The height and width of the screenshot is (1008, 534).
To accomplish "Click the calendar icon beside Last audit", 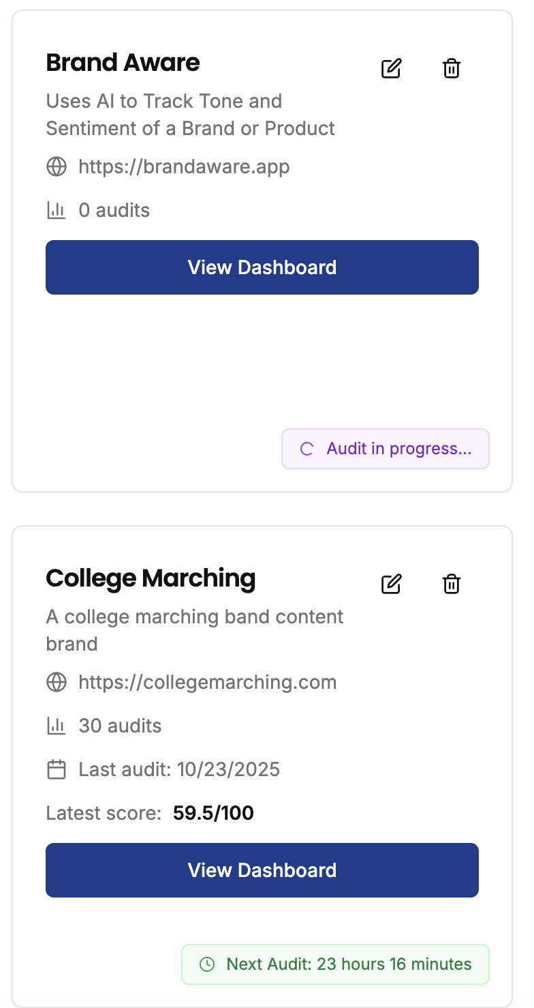I will pos(57,770).
